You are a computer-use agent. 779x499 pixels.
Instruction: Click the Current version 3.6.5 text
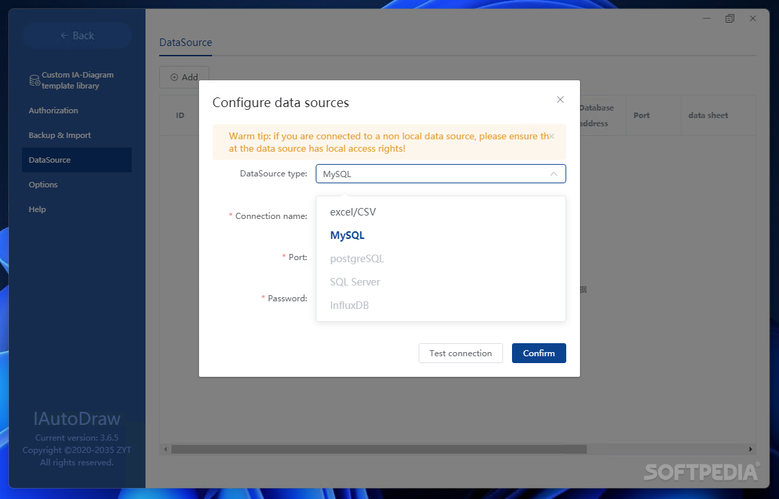[77, 438]
